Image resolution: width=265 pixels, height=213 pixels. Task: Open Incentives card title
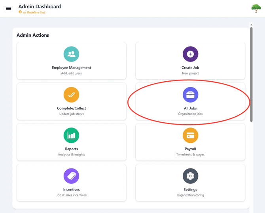pos(72,189)
